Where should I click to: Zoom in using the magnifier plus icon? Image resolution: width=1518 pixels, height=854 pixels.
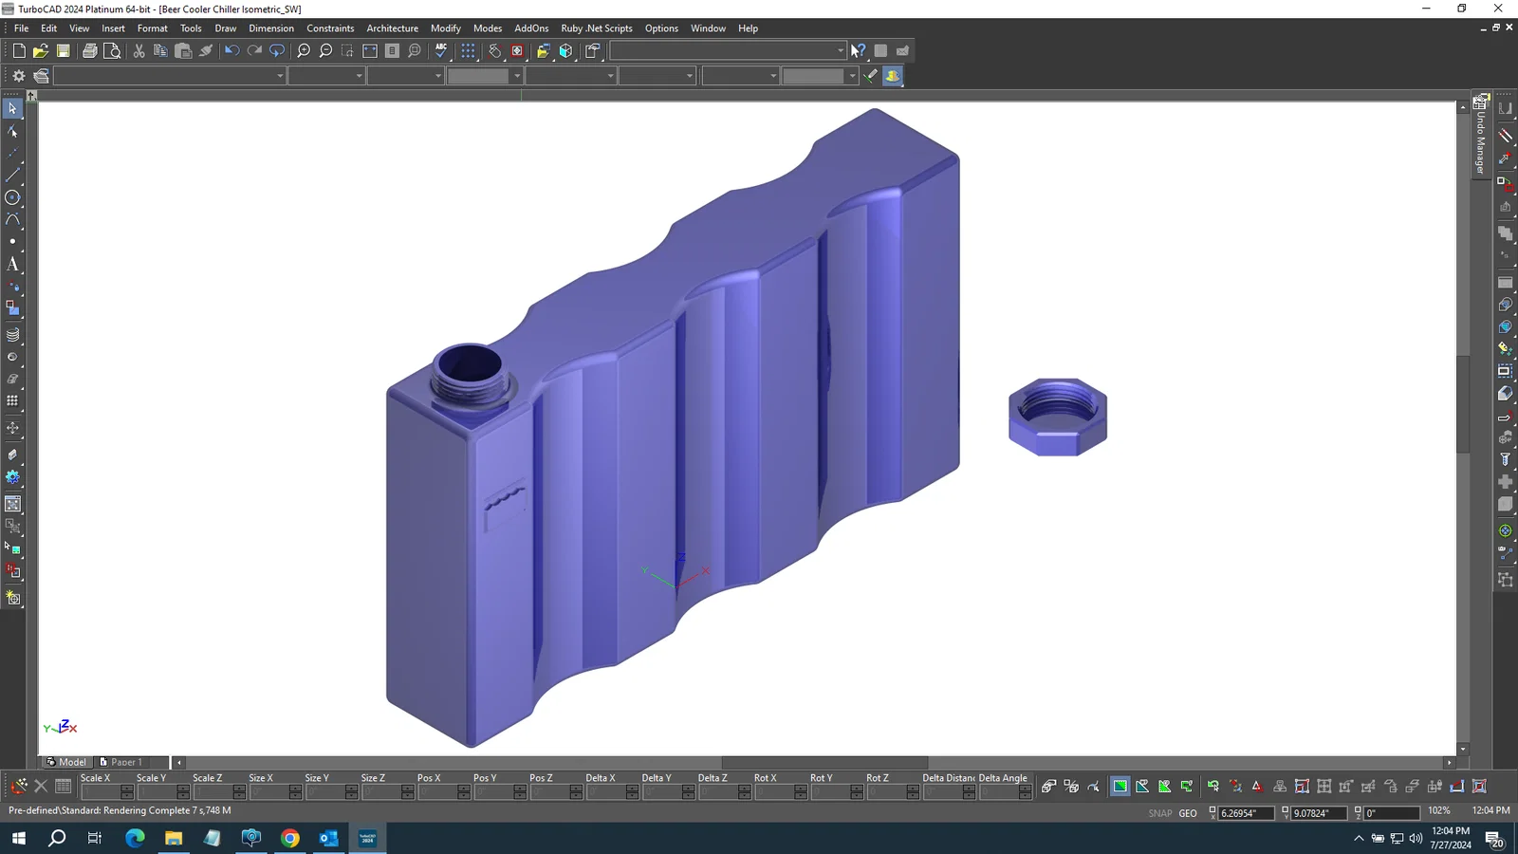[304, 51]
